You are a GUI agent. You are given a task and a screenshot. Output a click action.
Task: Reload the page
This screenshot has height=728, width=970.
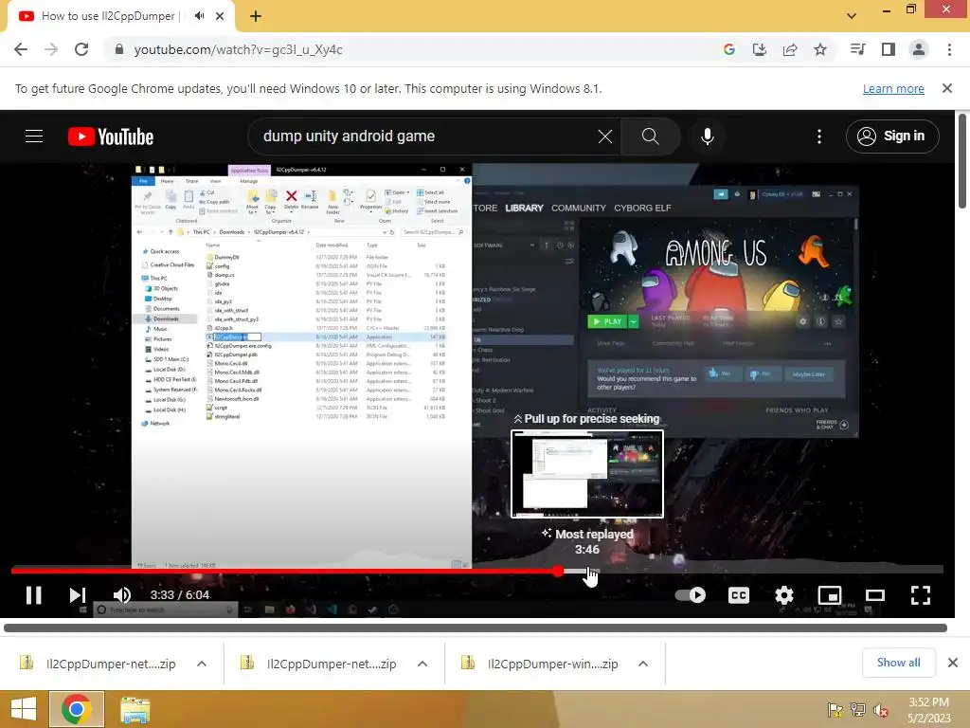(x=81, y=49)
